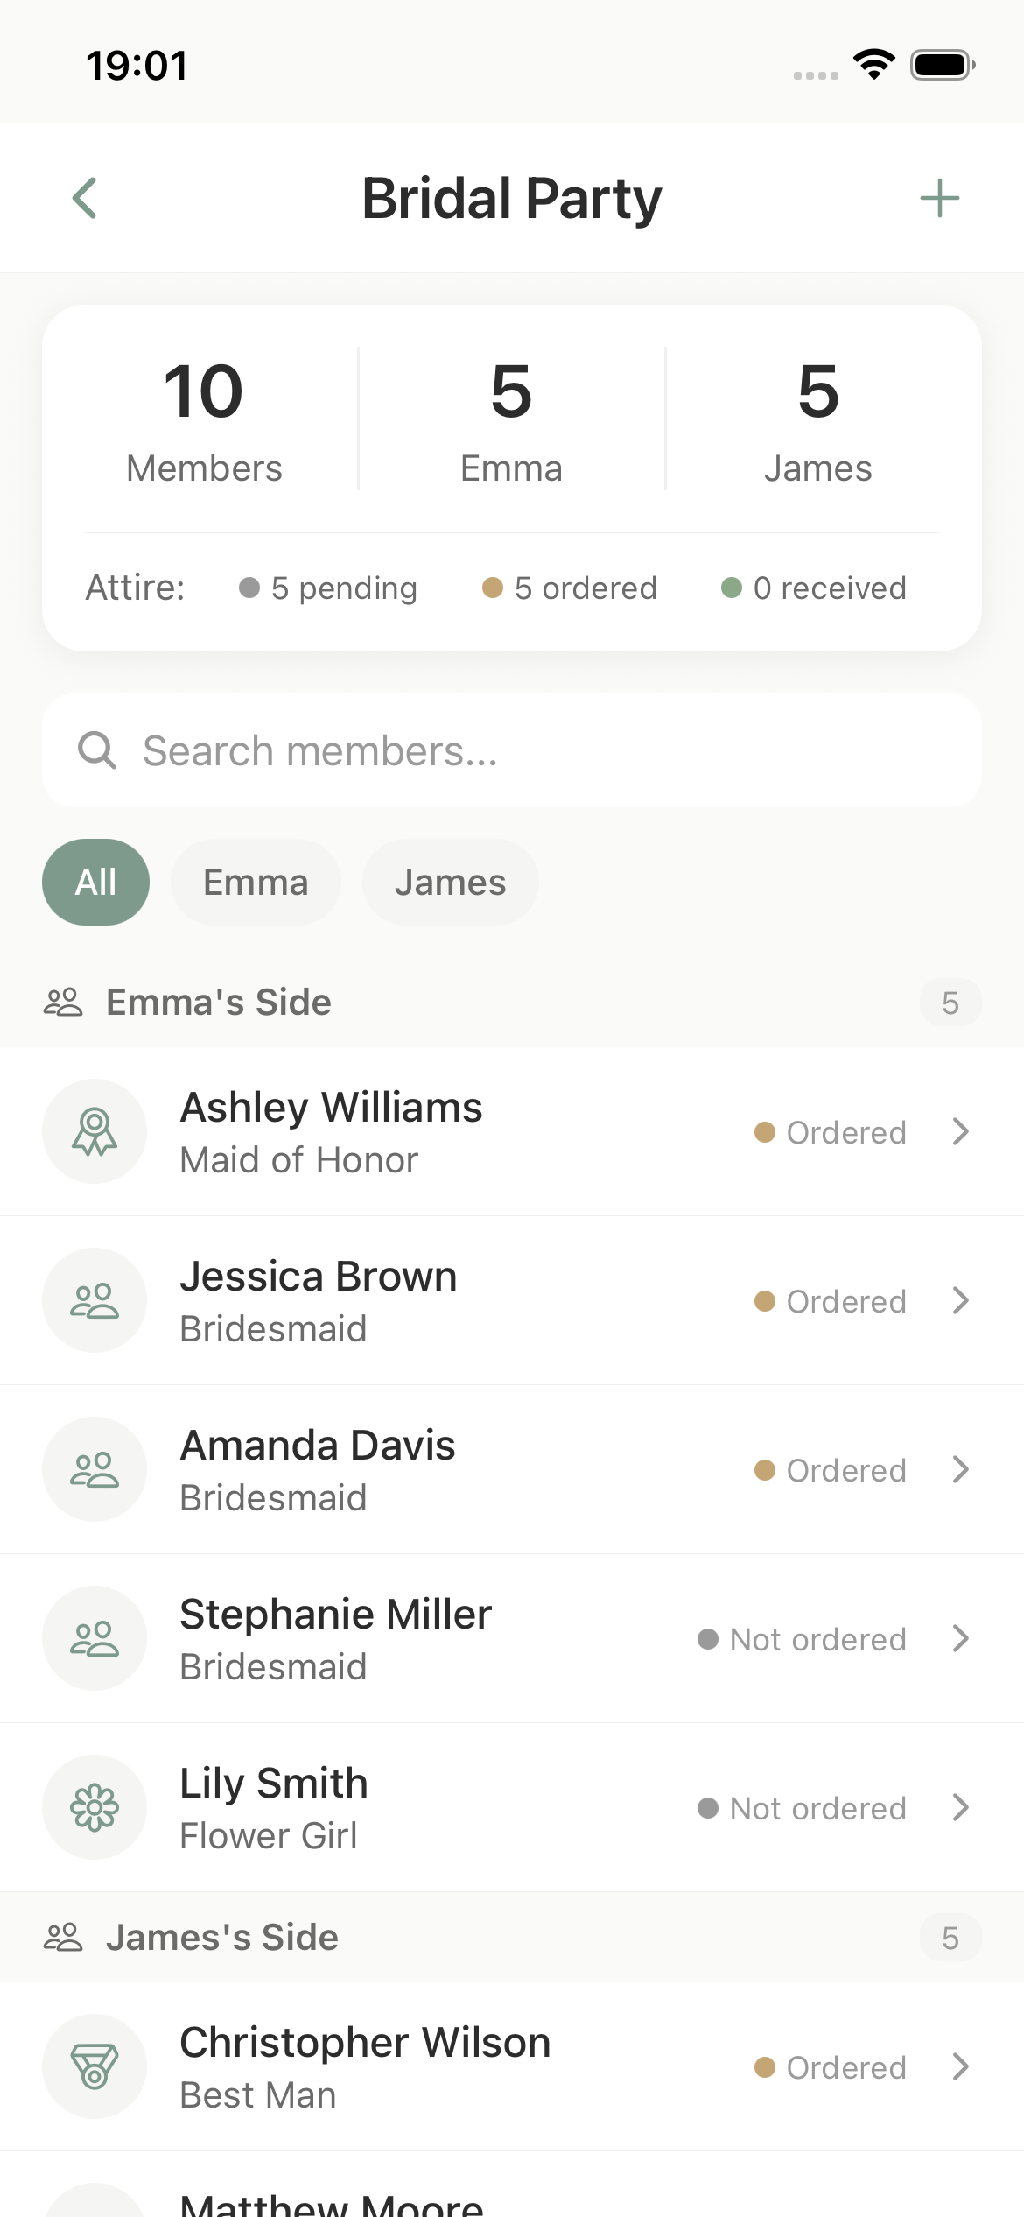Tap Ashley Williams' ribbon badge icon
This screenshot has height=2217, width=1024.
click(x=95, y=1131)
